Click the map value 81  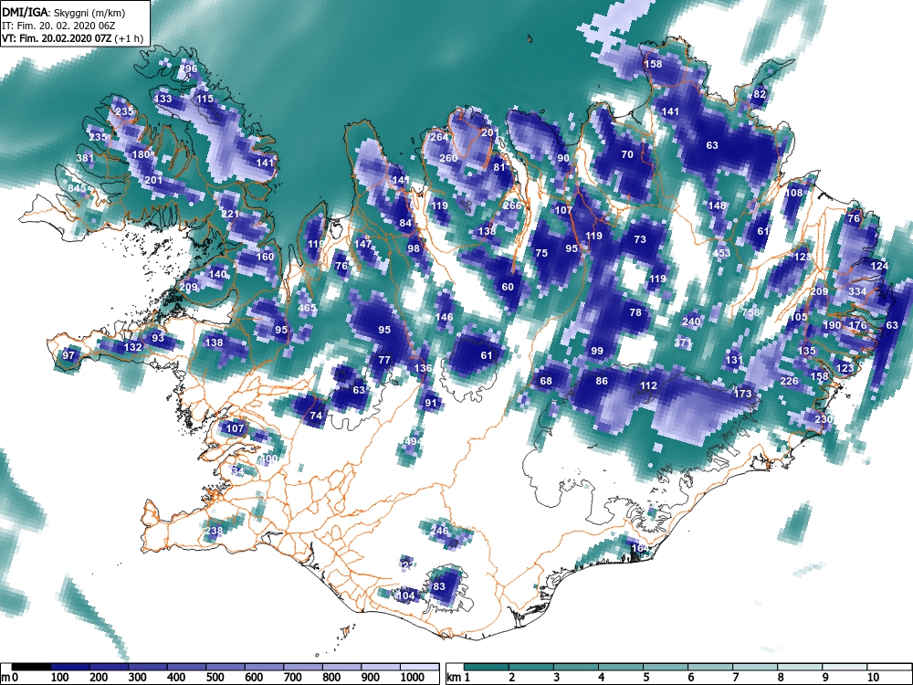(499, 167)
